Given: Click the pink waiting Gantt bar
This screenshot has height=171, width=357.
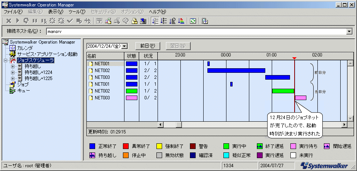Looking at the screenshot, I should pos(301,98).
